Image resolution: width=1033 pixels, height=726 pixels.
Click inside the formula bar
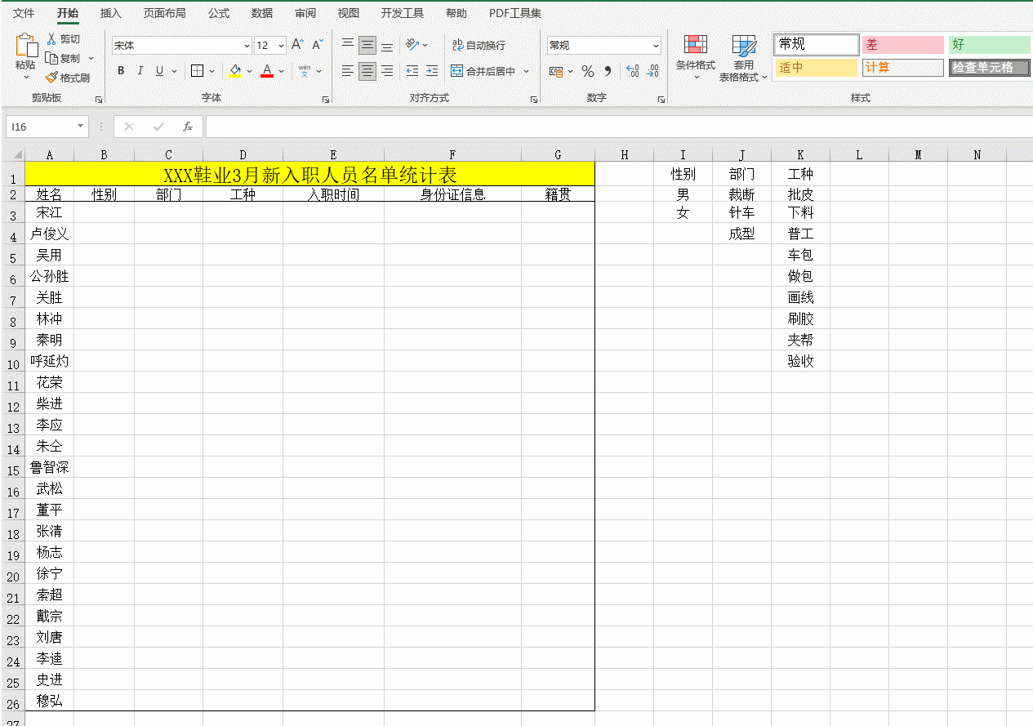pos(619,127)
